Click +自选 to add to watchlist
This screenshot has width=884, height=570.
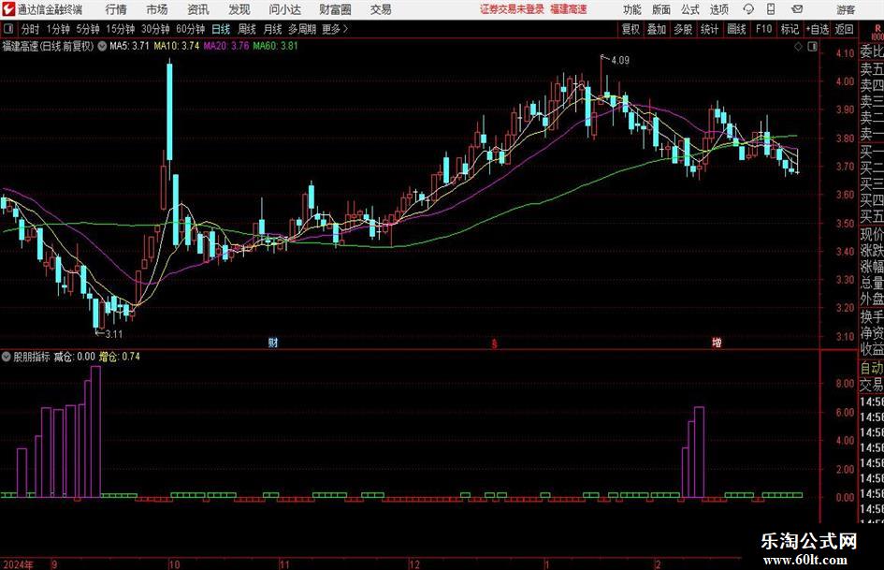pos(818,29)
